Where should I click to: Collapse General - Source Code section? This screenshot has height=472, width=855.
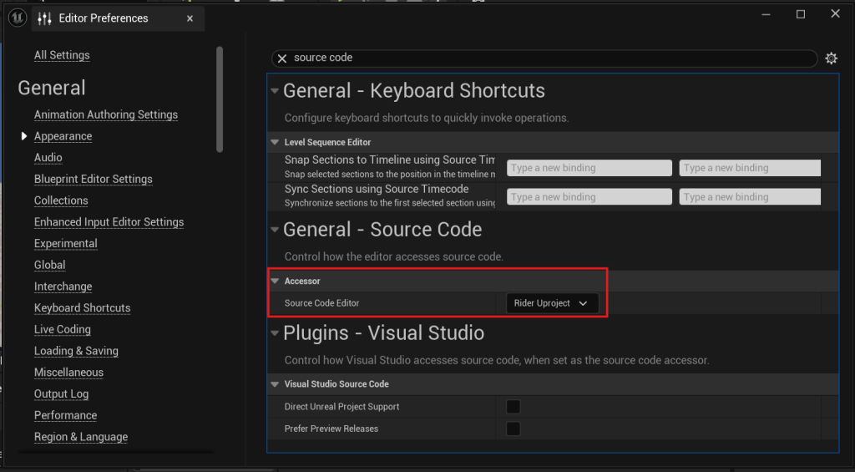click(275, 230)
